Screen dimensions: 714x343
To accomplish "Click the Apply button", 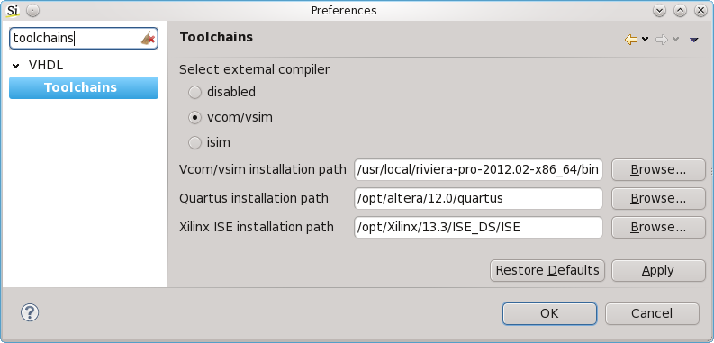I will (x=658, y=271).
